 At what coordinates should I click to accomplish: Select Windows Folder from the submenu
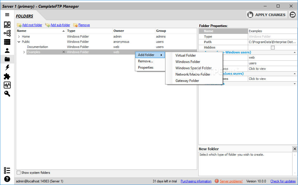pyautogui.click(x=194, y=62)
